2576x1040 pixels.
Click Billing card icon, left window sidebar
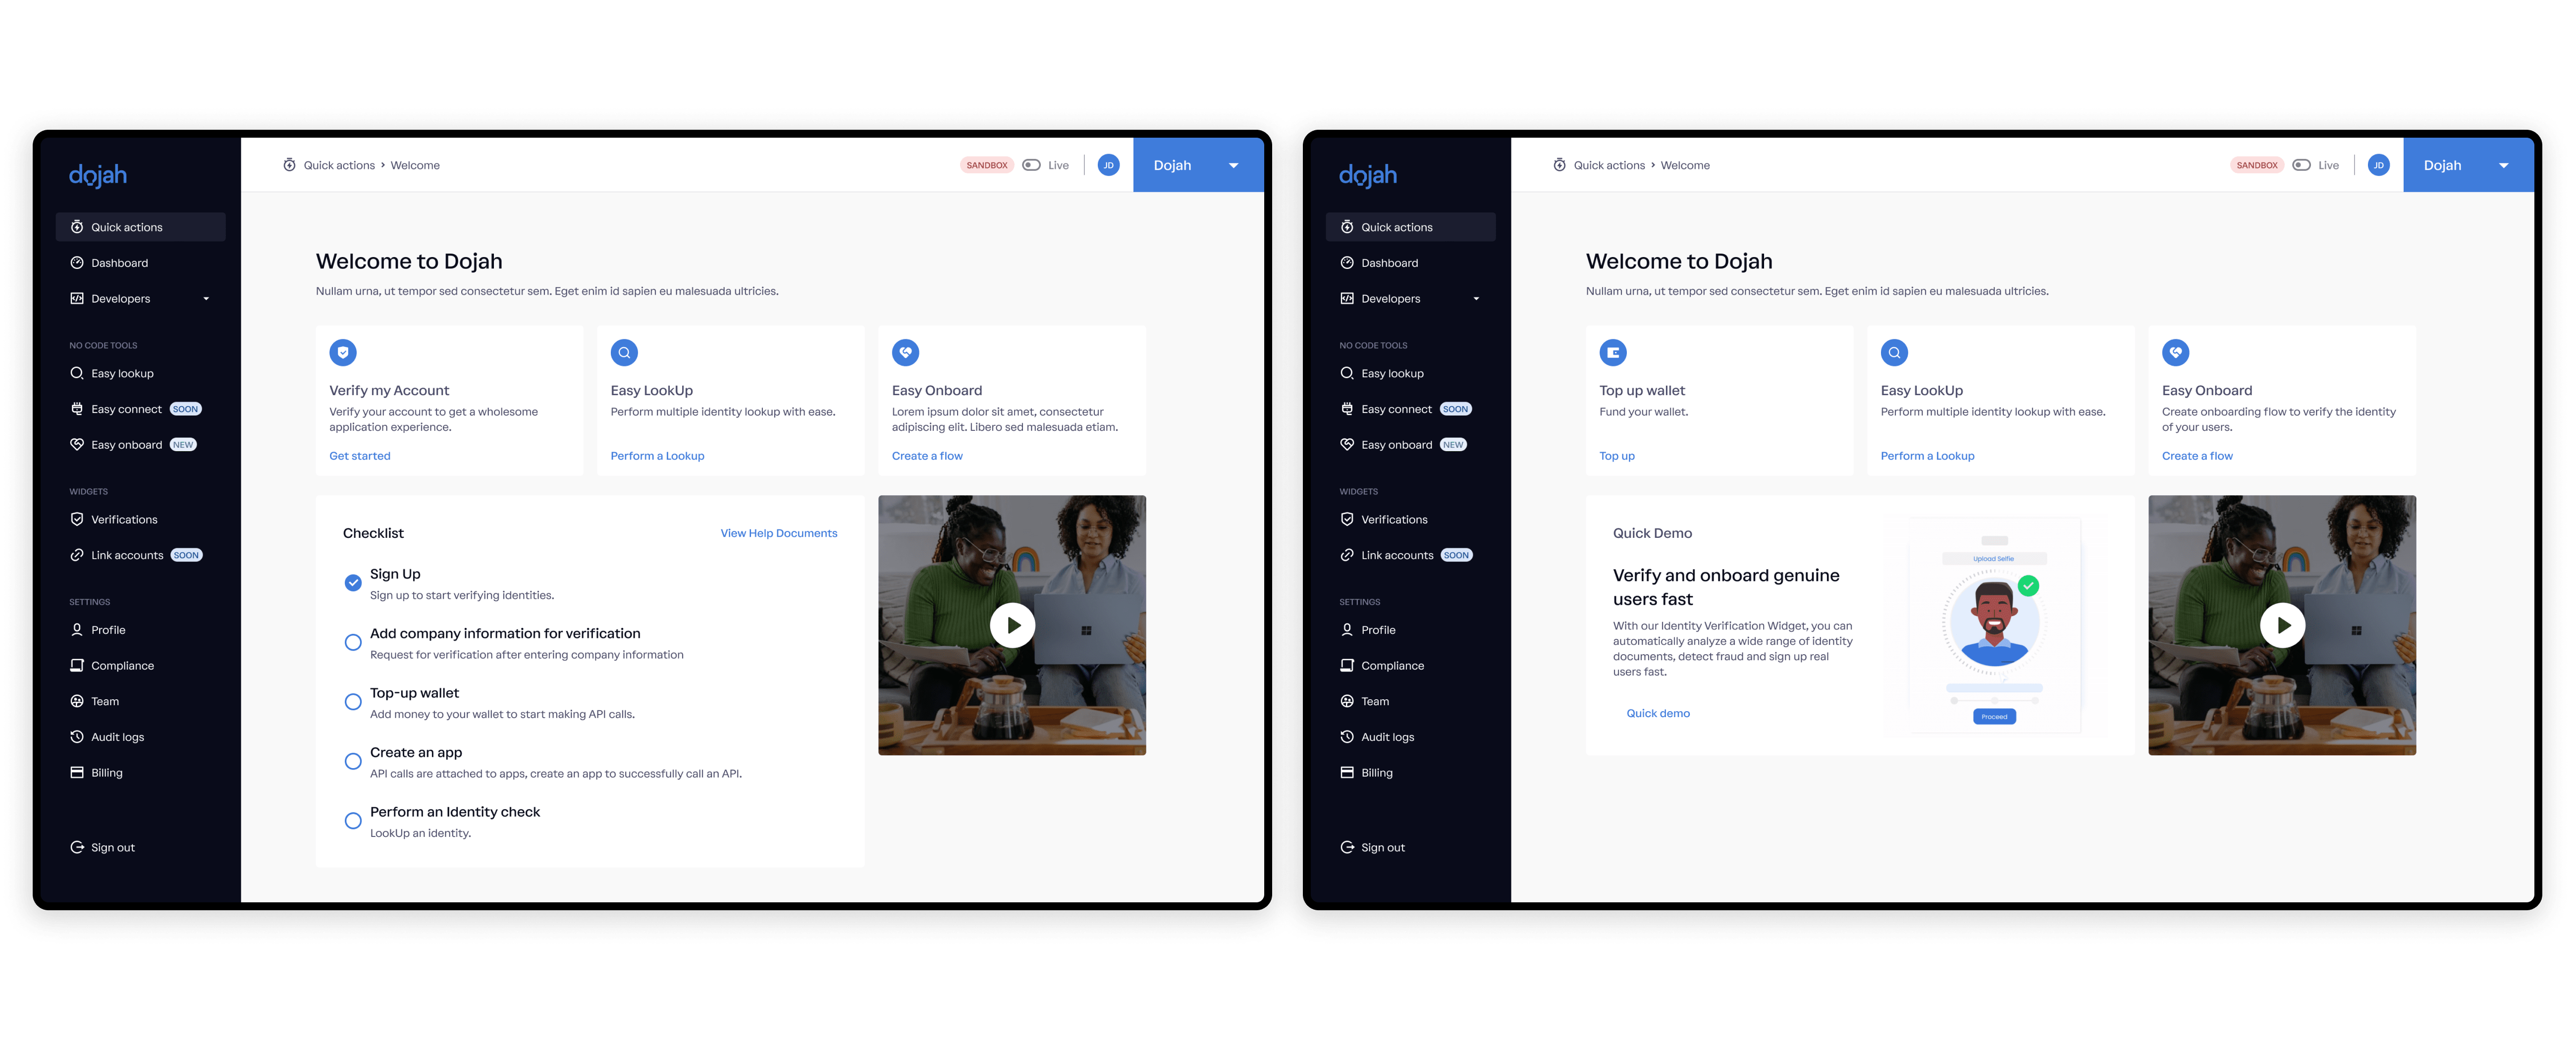tap(77, 772)
